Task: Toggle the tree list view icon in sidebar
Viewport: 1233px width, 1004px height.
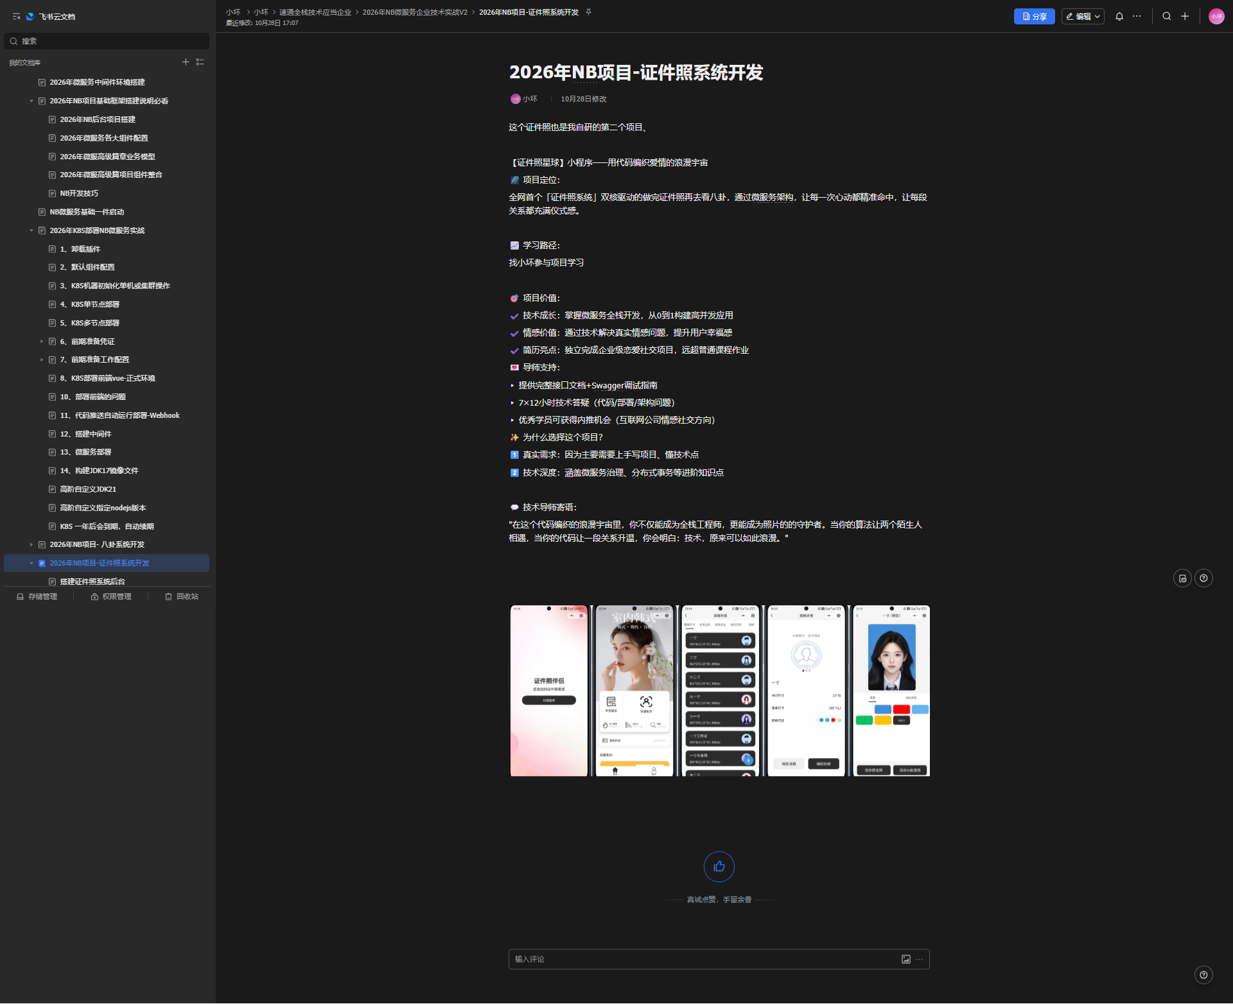Action: pos(200,62)
